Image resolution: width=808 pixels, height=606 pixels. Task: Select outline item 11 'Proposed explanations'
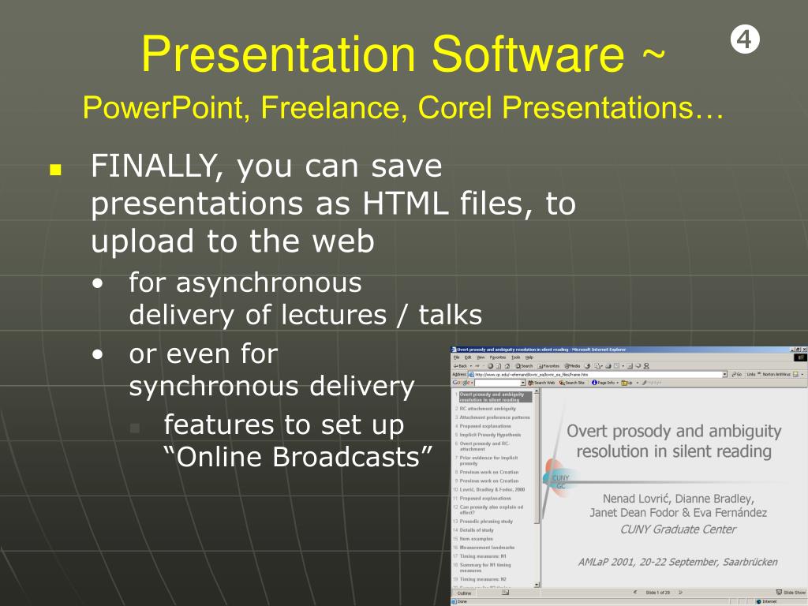point(485,499)
